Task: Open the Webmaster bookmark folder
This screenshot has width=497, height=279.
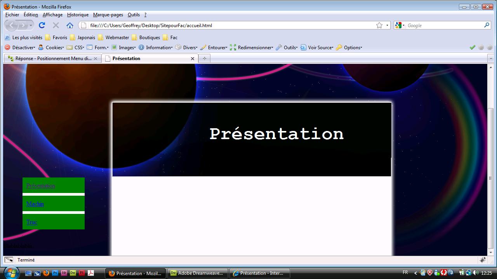Action: tap(113, 38)
